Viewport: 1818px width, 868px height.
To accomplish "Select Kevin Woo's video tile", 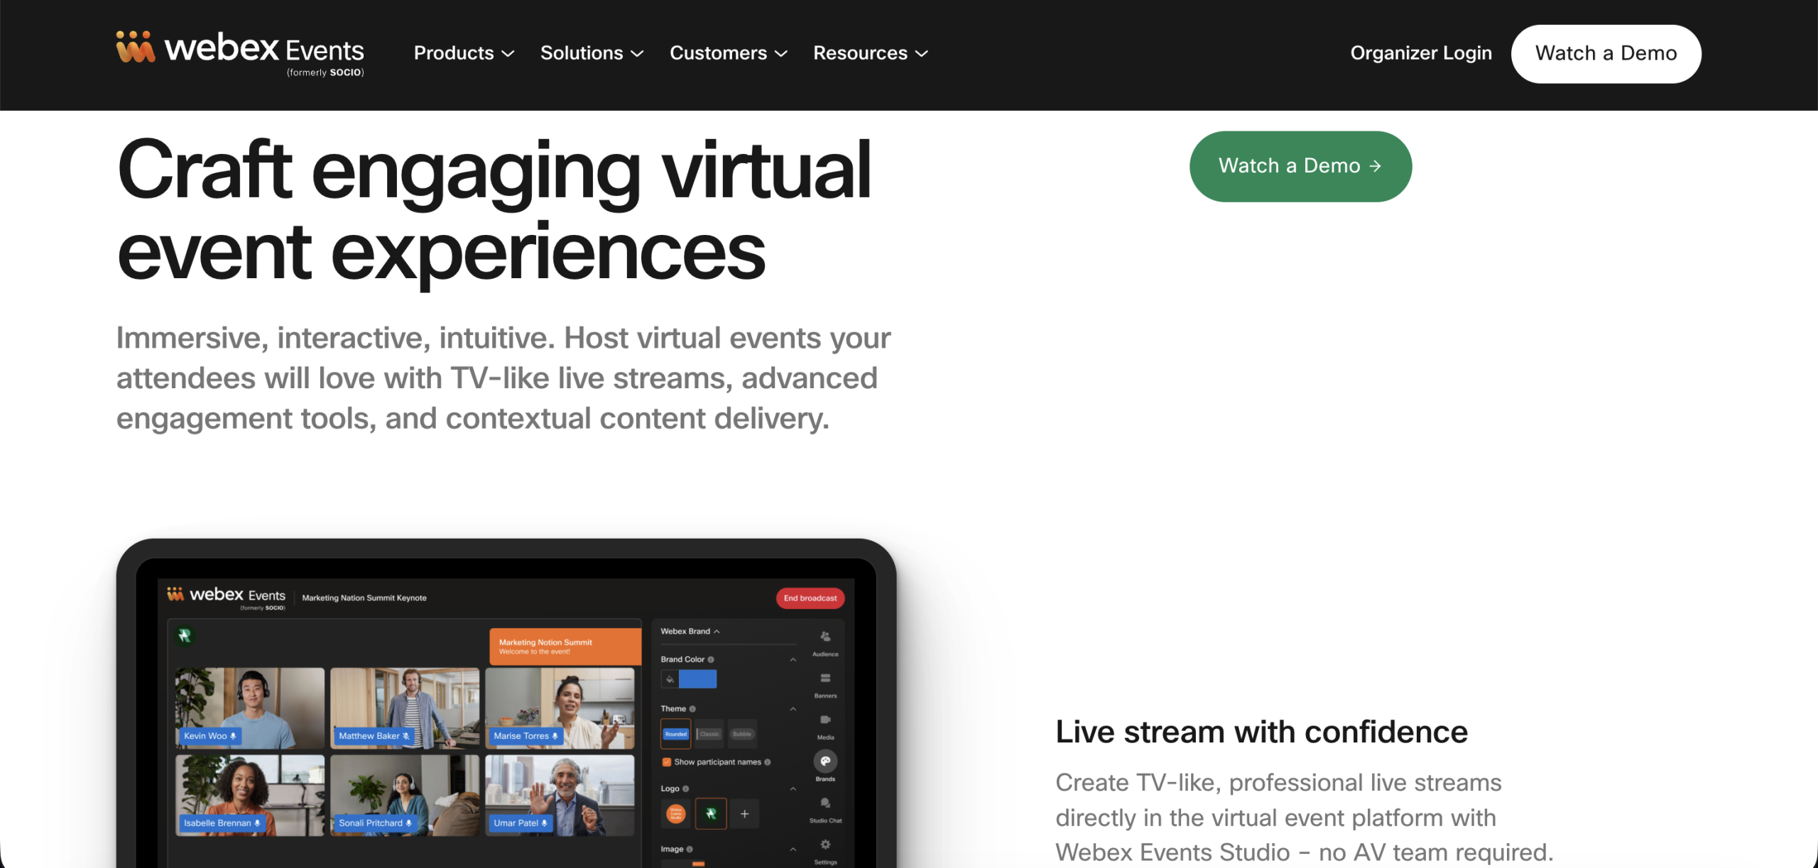I will [250, 708].
